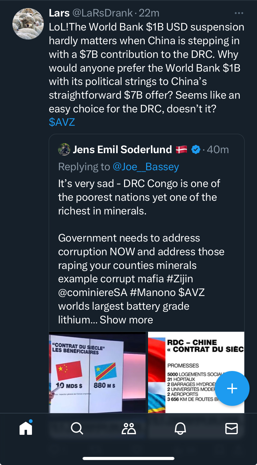
Task: Open the Home tab in bottom navigation
Action: point(26,428)
